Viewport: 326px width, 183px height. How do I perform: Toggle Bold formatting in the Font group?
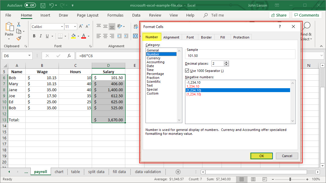34,36
